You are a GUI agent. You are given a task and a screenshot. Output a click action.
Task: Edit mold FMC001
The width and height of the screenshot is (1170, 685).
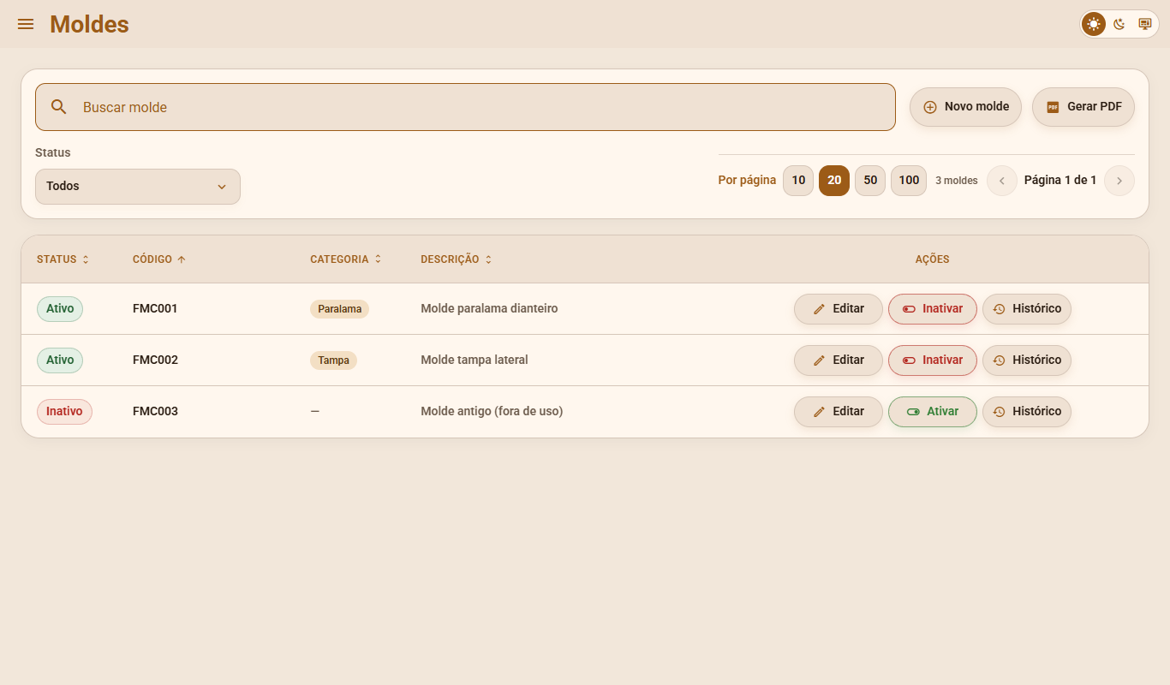[x=839, y=309]
